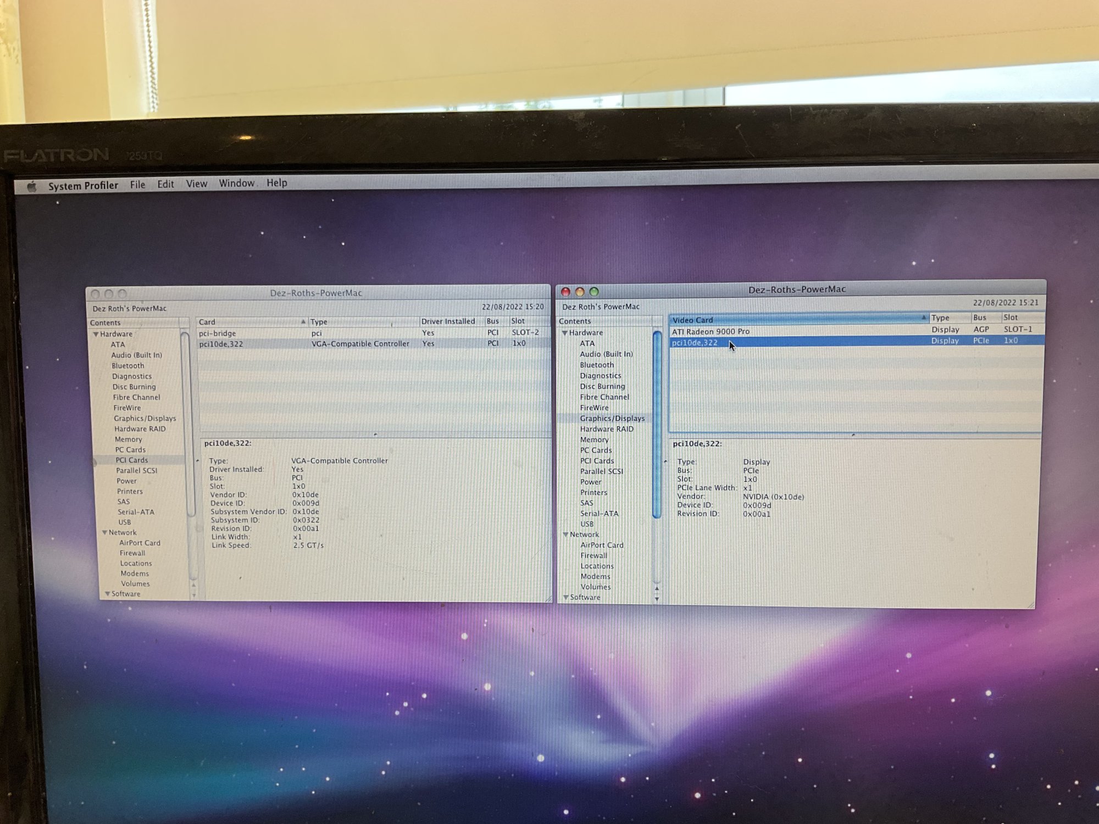Click scroll up arrow in right sidebar
The height and width of the screenshot is (824, 1099).
coord(657,588)
